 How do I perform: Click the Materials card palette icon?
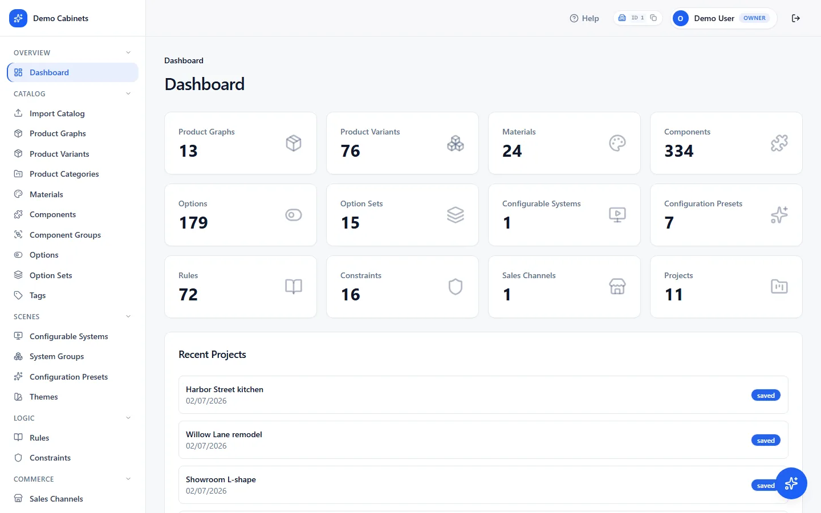(x=617, y=143)
